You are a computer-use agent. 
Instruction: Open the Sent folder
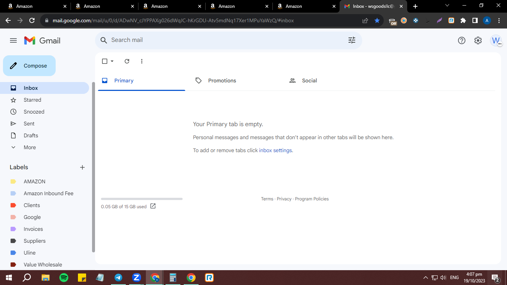click(x=45, y=124)
